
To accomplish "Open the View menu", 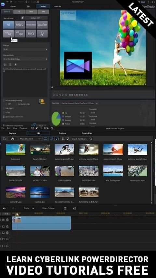I will 15,128.
